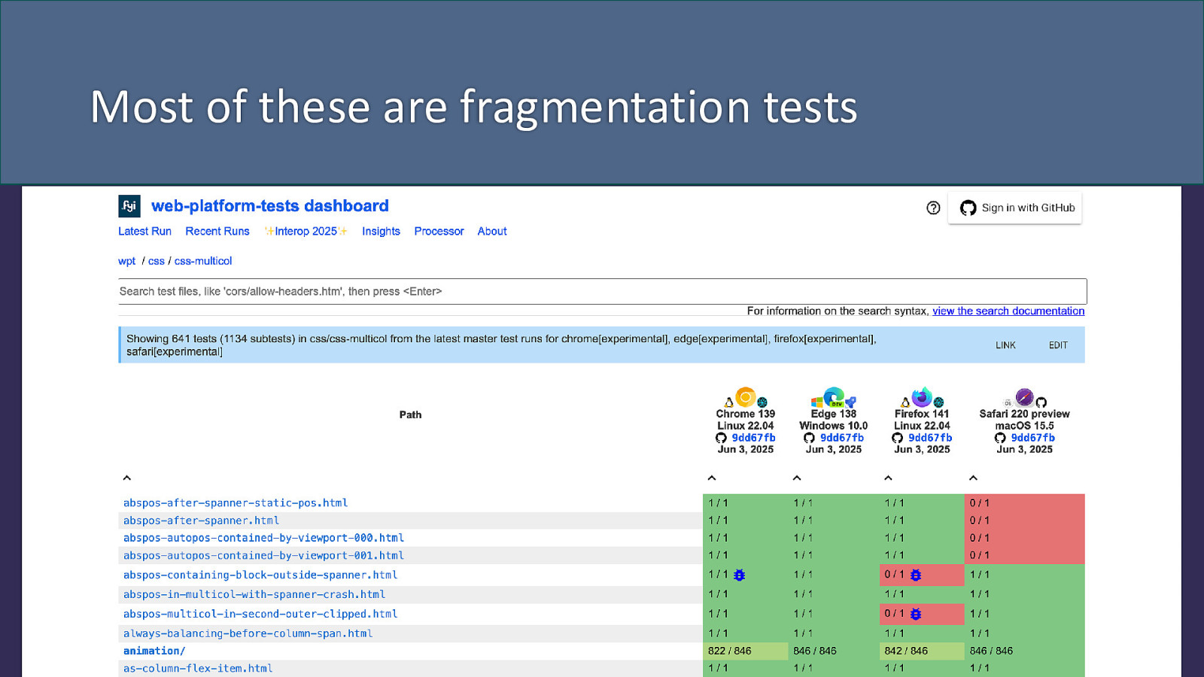This screenshot has width=1204, height=677.
Task: Open the About tab
Action: coord(492,232)
